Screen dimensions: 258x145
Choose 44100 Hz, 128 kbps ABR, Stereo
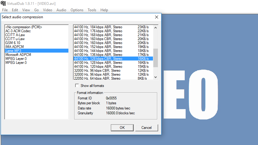113,63
